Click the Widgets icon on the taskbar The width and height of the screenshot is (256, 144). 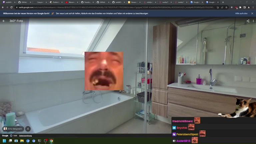[x=16, y=141]
